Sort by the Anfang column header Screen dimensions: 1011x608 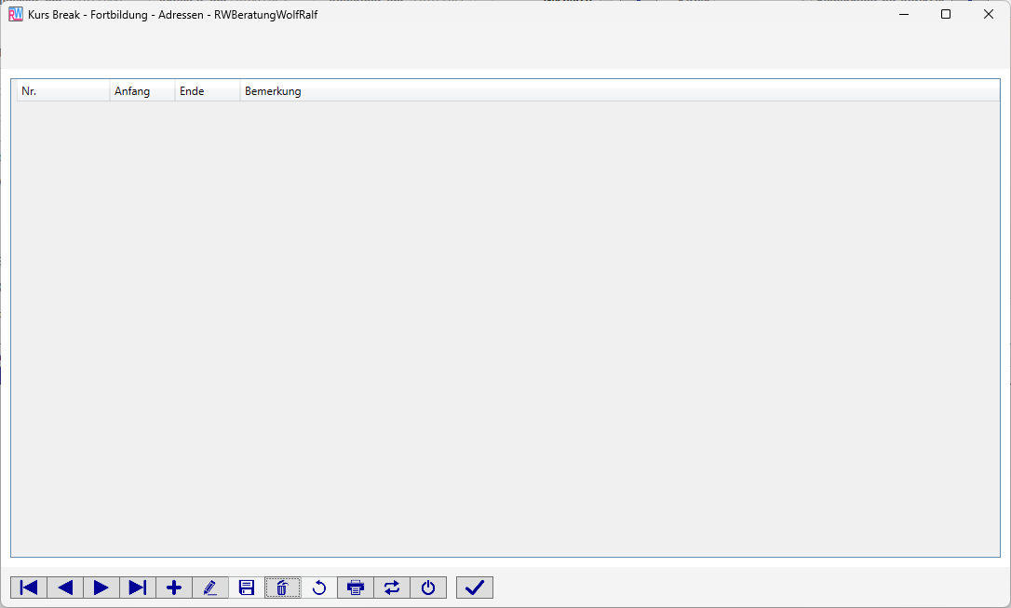pos(142,91)
